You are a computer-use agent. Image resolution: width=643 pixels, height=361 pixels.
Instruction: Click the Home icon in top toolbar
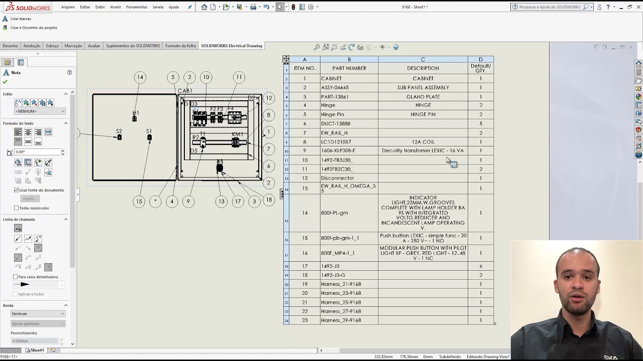click(204, 7)
